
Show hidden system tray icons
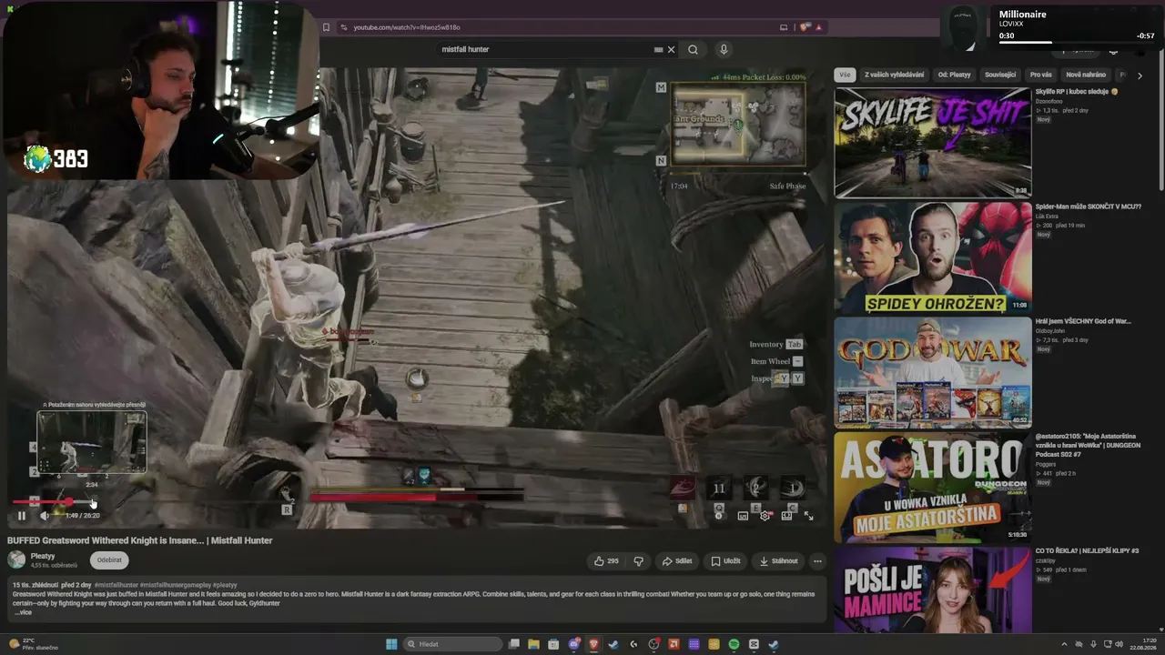(1064, 644)
